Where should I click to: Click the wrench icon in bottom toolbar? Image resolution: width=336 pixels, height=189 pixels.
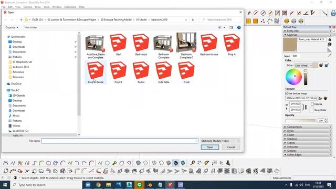(x=114, y=163)
